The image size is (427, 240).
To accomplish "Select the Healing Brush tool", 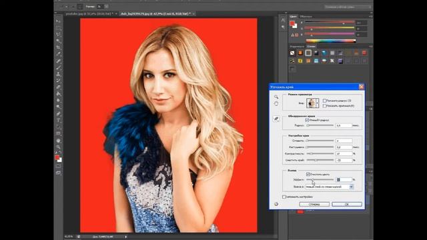I will [58, 61].
